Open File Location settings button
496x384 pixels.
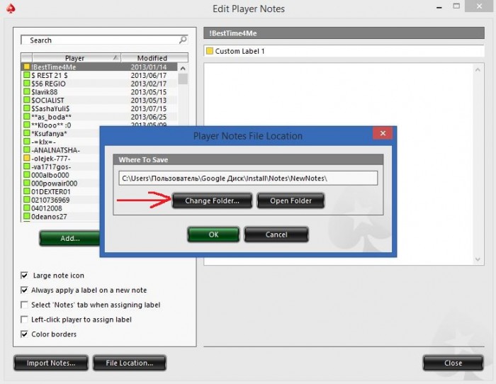click(x=130, y=363)
